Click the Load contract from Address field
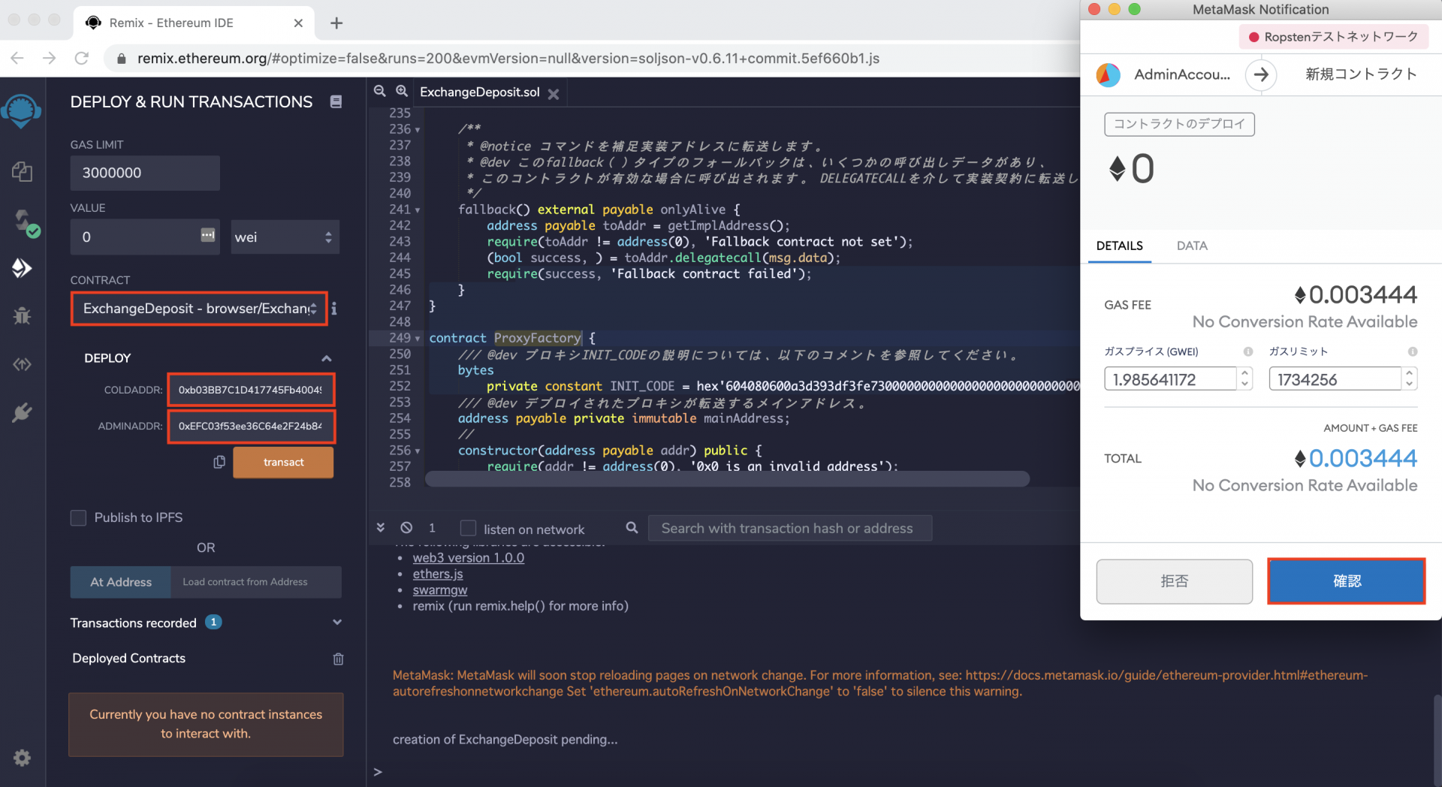The width and height of the screenshot is (1442, 787). tap(256, 582)
